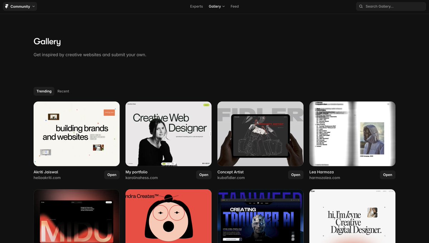Switch to the Trending tab
The width and height of the screenshot is (429, 243).
tap(44, 91)
